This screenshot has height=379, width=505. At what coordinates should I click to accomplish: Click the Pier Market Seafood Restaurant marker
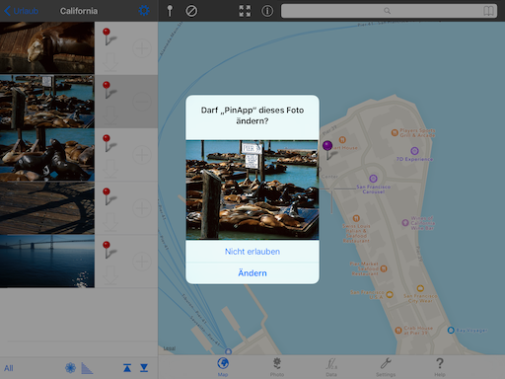point(384,268)
